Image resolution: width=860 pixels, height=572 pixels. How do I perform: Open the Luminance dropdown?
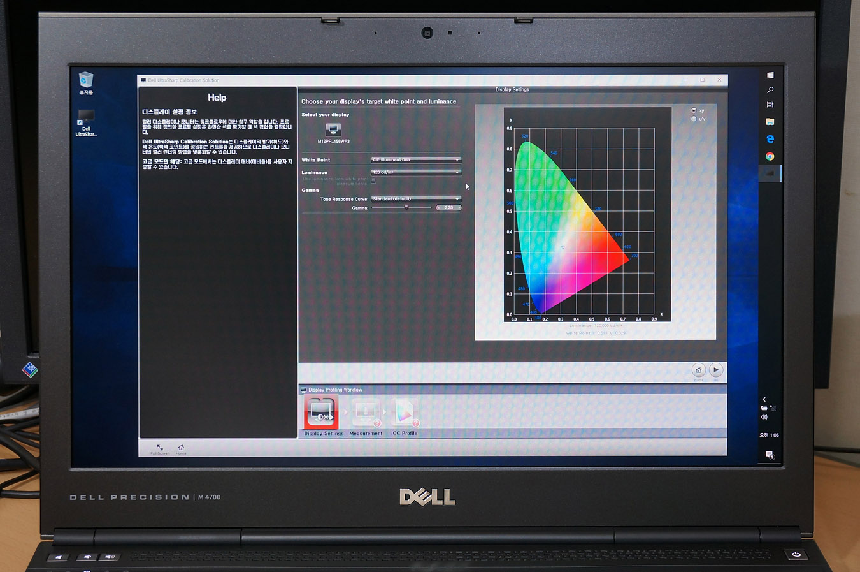click(416, 172)
